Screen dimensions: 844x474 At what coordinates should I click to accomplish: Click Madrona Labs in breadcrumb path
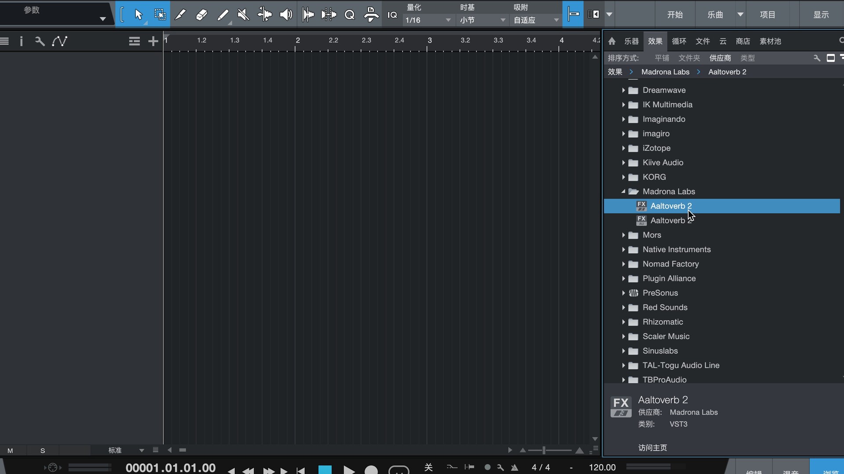(x=665, y=72)
